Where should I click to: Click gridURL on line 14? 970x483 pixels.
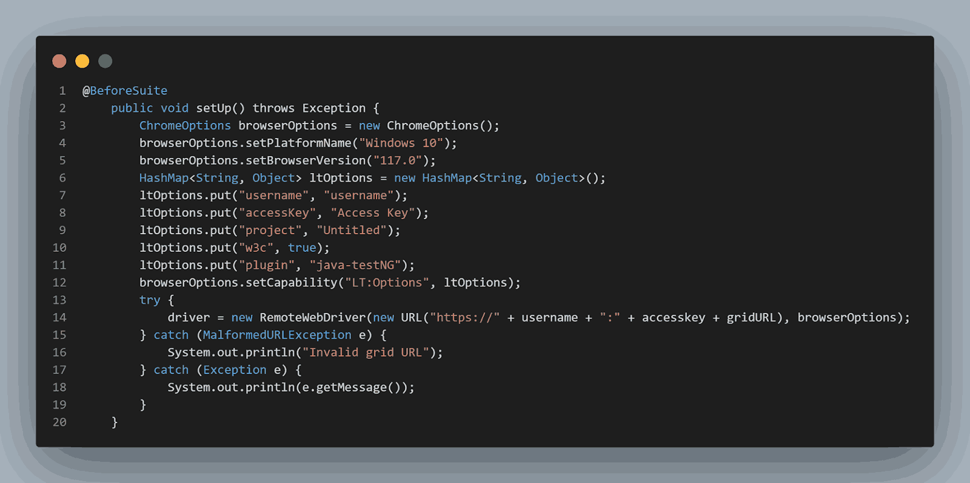pyautogui.click(x=751, y=318)
